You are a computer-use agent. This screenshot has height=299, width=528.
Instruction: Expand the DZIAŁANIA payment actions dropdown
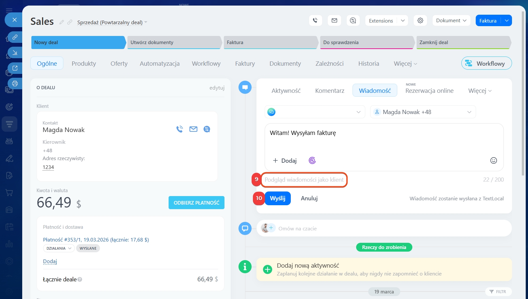(x=59, y=248)
